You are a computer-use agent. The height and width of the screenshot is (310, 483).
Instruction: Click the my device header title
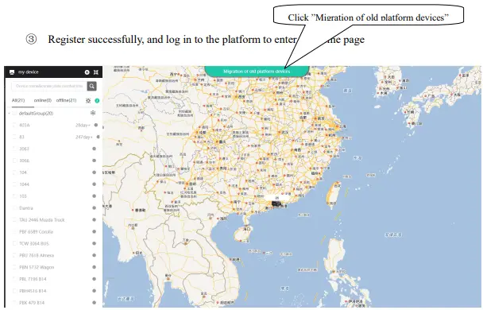[29, 72]
